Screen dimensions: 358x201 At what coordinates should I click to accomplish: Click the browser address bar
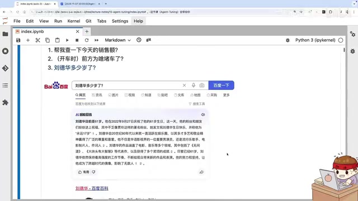point(160,12)
